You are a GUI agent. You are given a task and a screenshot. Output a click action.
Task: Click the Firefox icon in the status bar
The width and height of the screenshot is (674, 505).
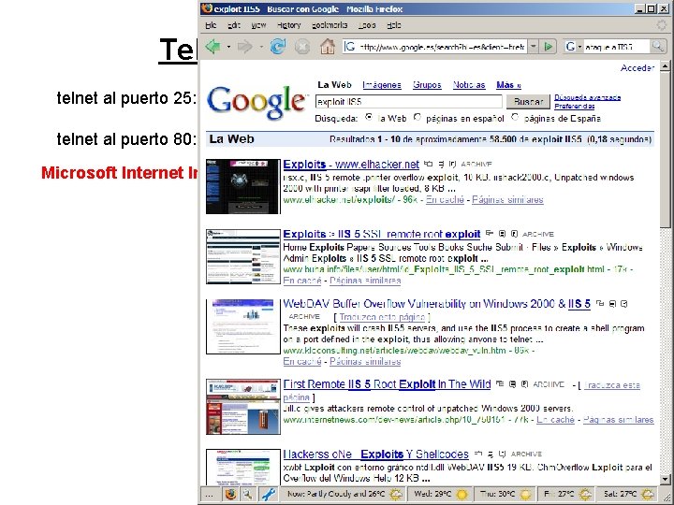pyautogui.click(x=231, y=495)
